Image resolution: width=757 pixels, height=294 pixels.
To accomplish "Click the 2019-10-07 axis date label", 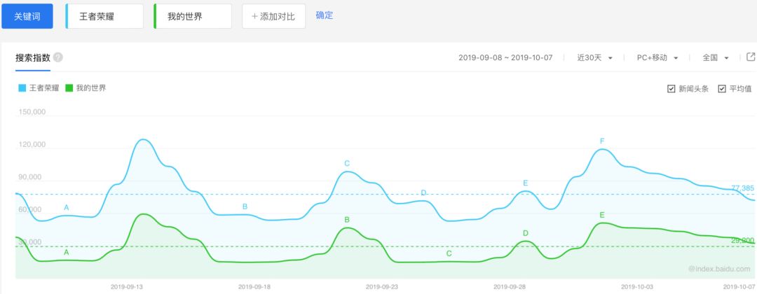I will (741, 287).
